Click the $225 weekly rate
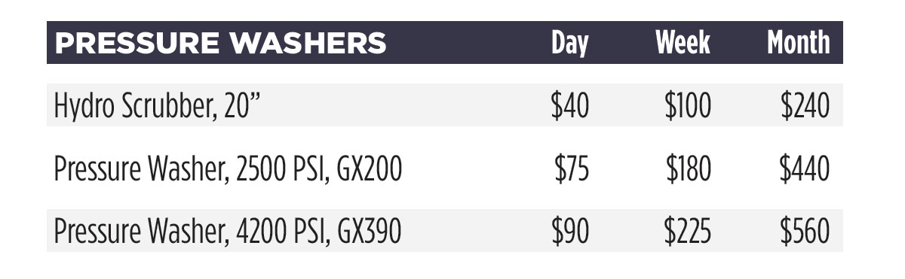This screenshot has width=905, height=279. (688, 232)
